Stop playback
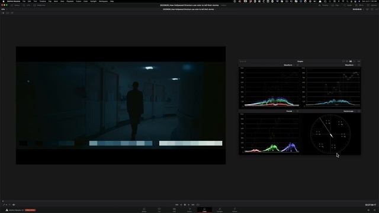This screenshot has width=379, height=213. (x=185, y=205)
